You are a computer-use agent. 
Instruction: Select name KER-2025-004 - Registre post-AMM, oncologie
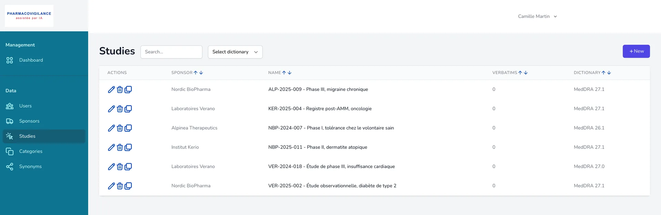(x=320, y=109)
